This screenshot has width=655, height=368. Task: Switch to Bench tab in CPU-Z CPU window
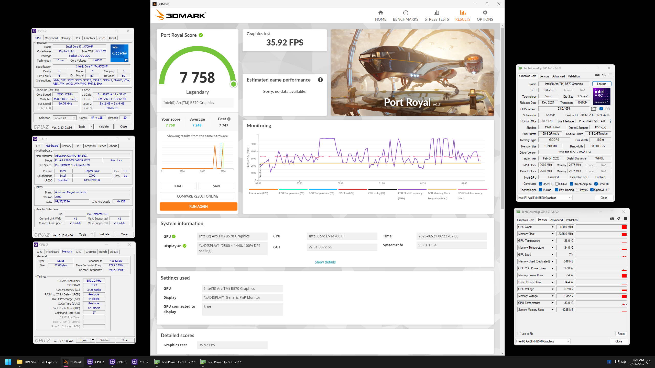[101, 38]
